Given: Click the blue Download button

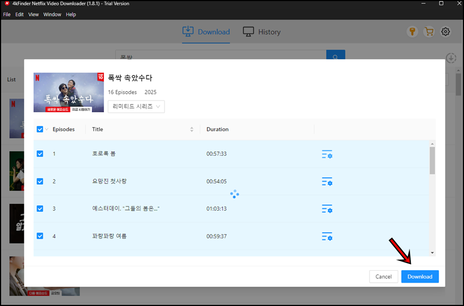Looking at the screenshot, I should point(420,276).
